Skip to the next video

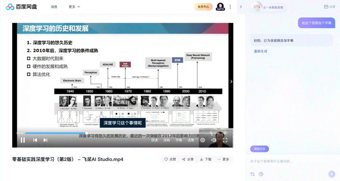(45, 140)
